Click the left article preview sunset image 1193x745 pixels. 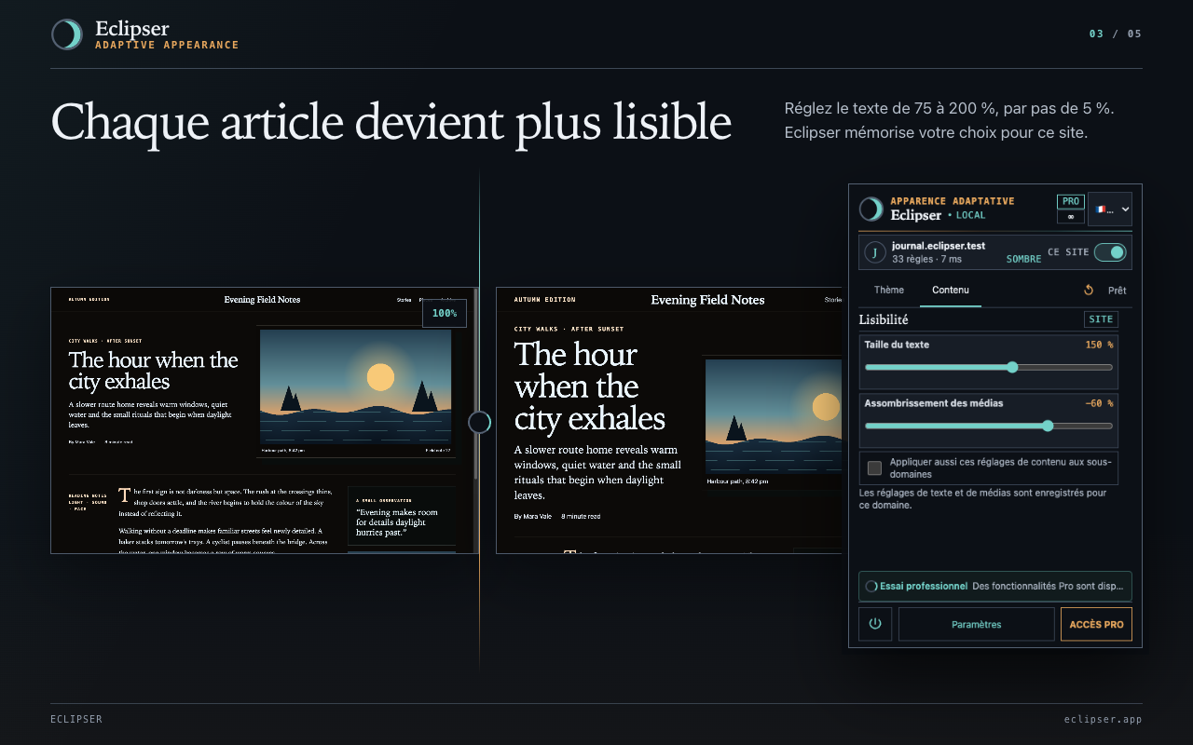coord(355,386)
